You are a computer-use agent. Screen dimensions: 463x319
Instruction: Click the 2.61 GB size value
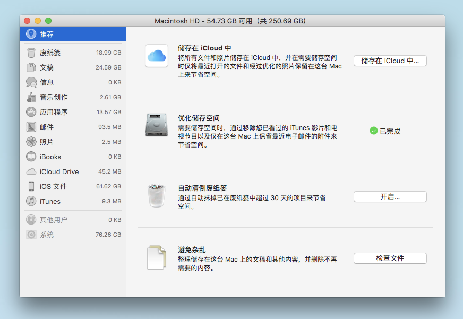tap(110, 97)
